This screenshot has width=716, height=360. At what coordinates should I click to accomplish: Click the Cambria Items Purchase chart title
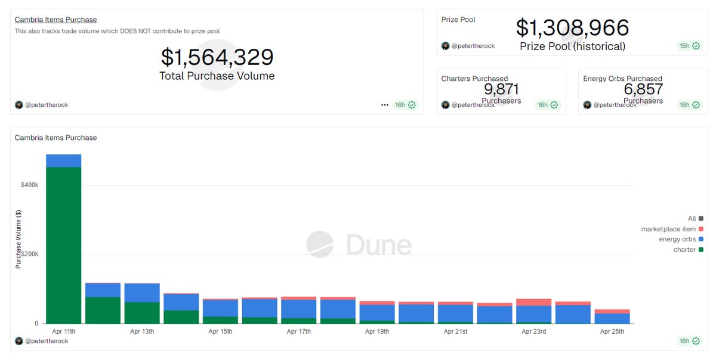point(55,138)
